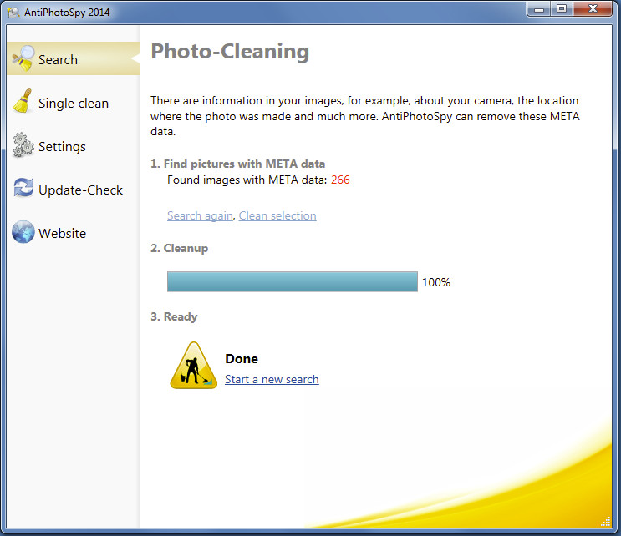Image resolution: width=621 pixels, height=536 pixels.
Task: Click the red 266 found count
Action: pyautogui.click(x=340, y=180)
